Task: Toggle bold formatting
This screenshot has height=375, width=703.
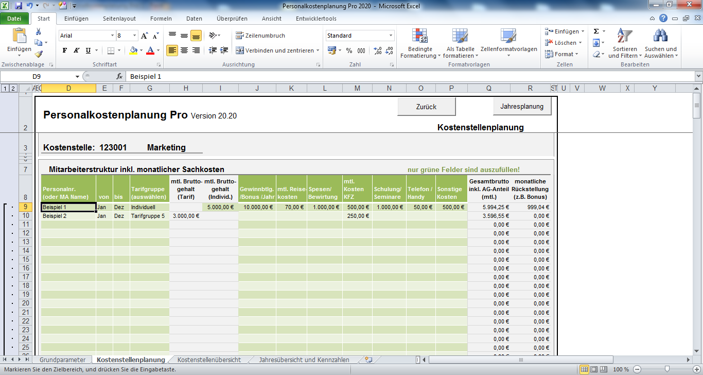Action: pyautogui.click(x=65, y=50)
